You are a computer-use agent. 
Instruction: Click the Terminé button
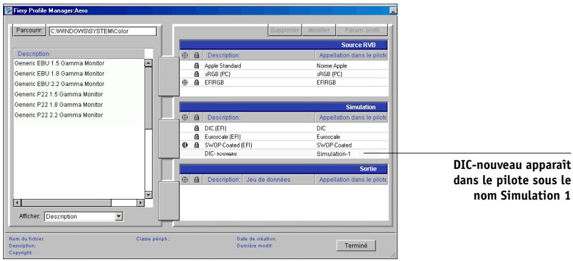pos(356,245)
